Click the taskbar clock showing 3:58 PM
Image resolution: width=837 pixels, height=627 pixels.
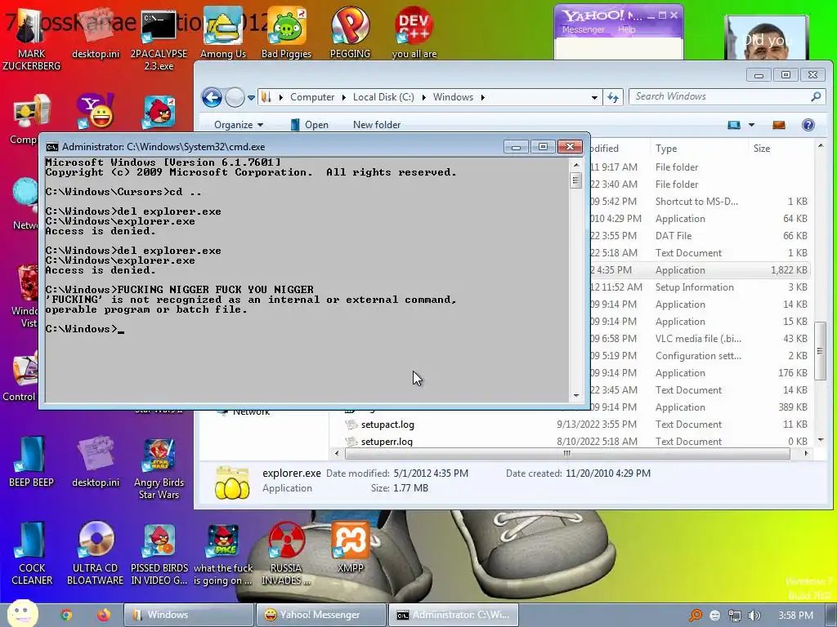click(x=795, y=616)
